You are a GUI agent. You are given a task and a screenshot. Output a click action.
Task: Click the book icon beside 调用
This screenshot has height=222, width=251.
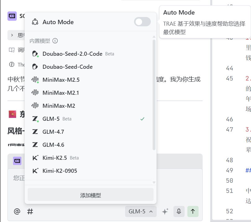[12, 50]
